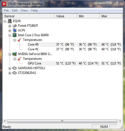Click the thermometer icon under Intel Core 2 Duo
Viewport: 125px width, 131px height.
point(20,40)
